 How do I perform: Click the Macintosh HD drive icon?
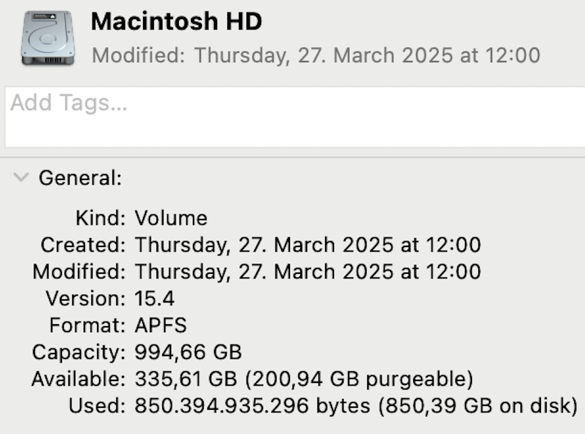coord(47,38)
